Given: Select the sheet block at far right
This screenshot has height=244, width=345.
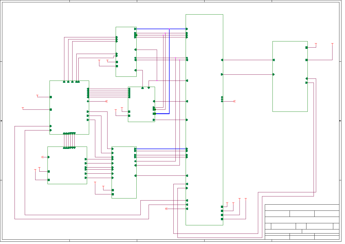Looking at the screenshot, I should coord(290,76).
